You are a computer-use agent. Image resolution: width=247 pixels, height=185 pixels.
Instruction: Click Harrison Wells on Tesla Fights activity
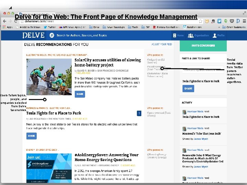coord(195,112)
